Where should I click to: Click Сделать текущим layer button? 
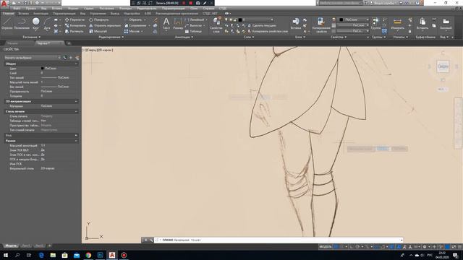(262, 25)
